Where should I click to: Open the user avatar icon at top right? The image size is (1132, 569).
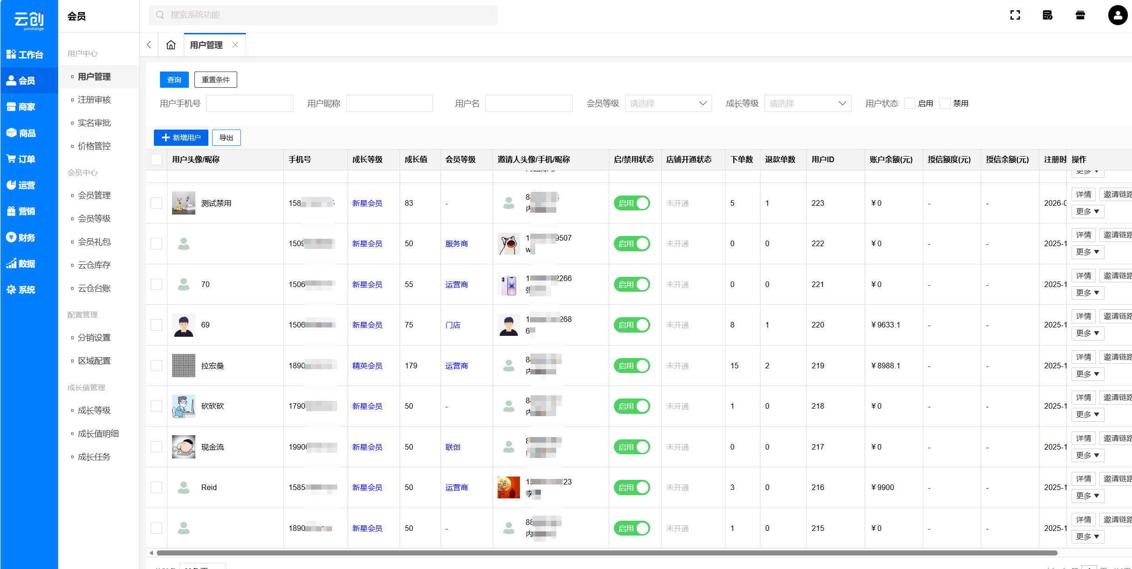1118,15
